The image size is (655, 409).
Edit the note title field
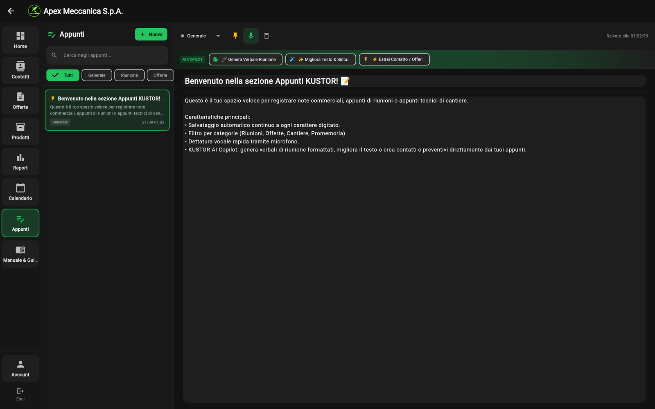click(414, 81)
